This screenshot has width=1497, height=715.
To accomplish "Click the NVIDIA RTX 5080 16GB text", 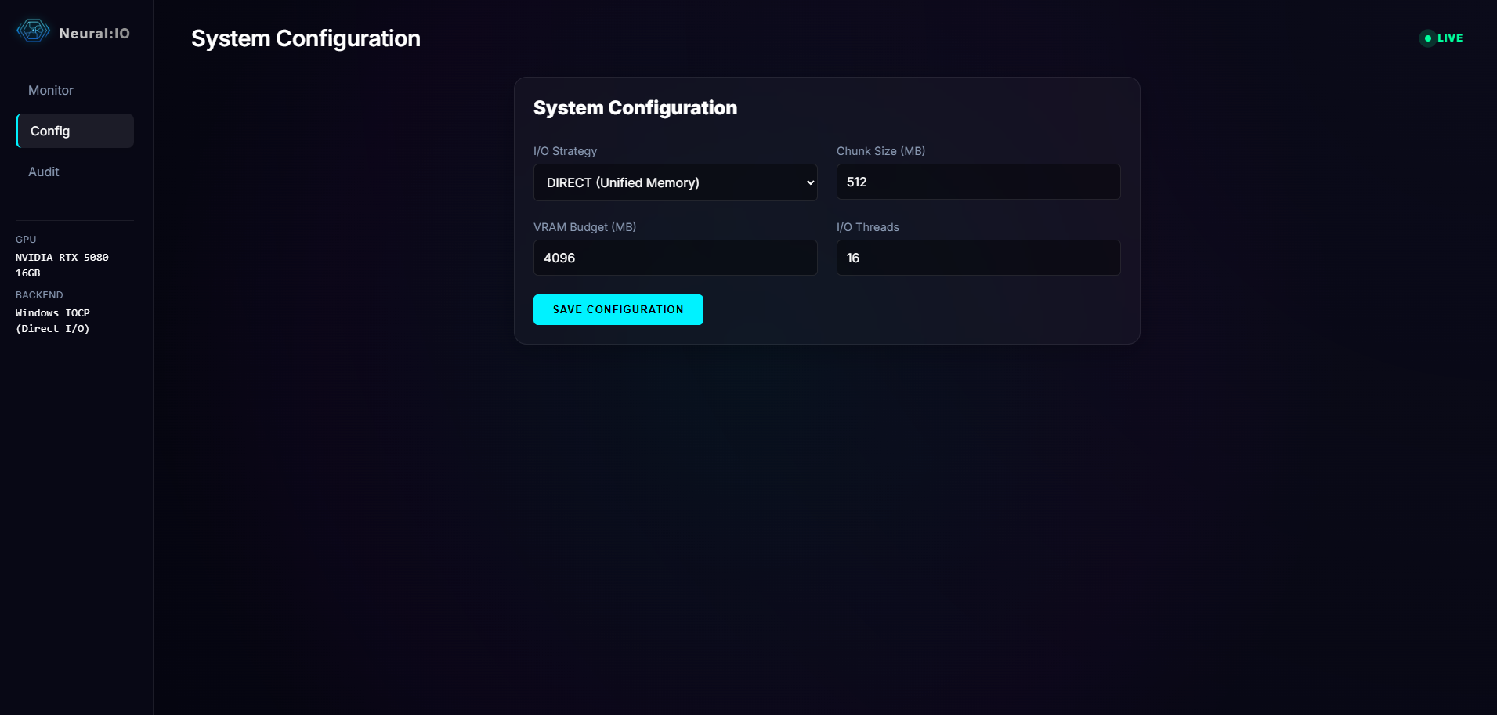I will pos(62,265).
